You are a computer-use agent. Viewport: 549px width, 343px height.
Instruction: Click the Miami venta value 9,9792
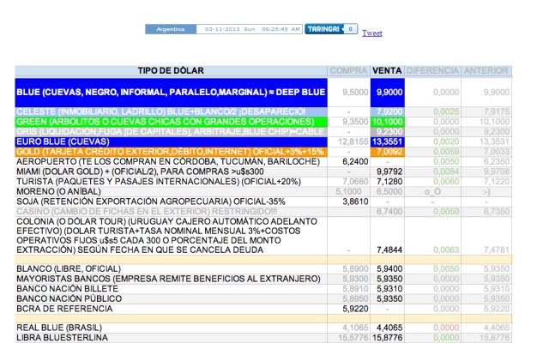coord(389,171)
